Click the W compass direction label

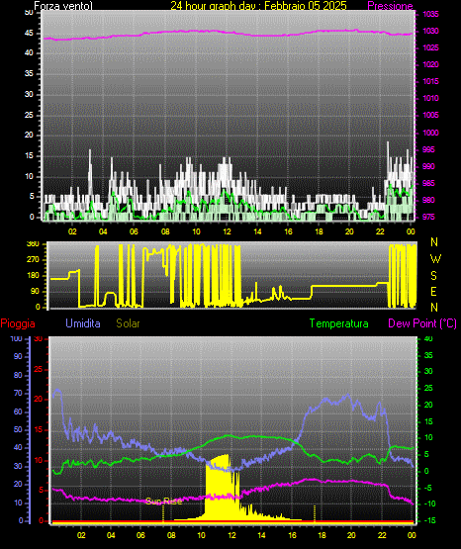click(x=435, y=259)
